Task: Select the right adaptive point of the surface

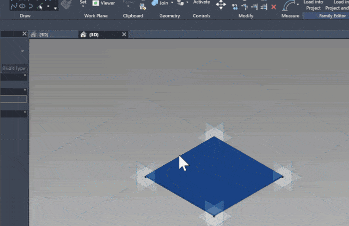Action: [283, 177]
